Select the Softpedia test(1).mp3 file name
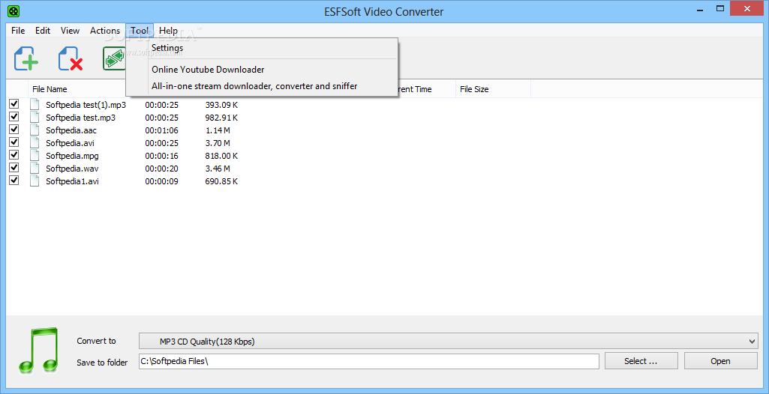Image resolution: width=769 pixels, height=394 pixels. (86, 105)
